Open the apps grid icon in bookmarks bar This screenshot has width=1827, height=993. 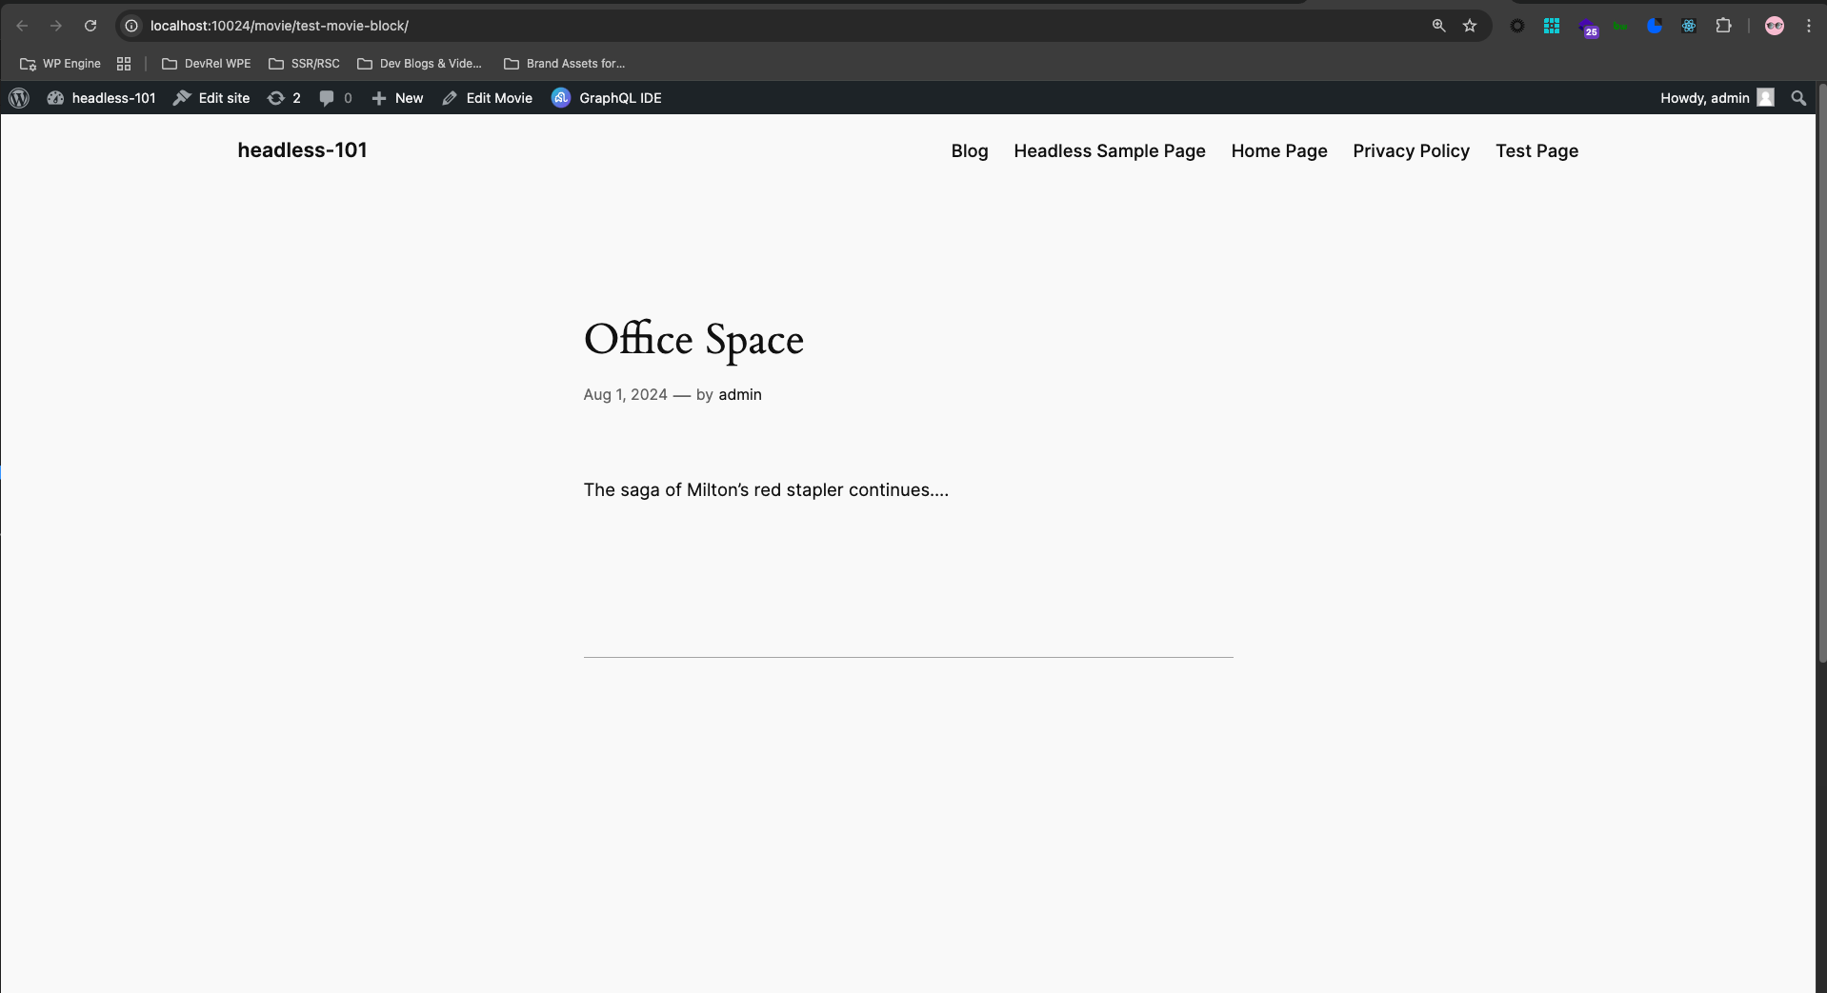point(124,64)
